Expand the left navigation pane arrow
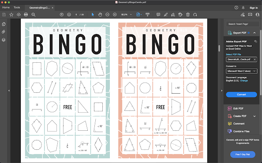 [9, 91]
